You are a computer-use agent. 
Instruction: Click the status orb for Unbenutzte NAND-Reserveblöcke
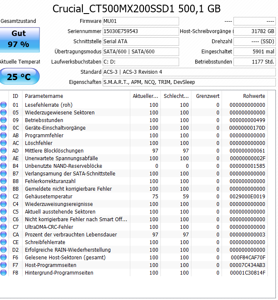(3, 166)
